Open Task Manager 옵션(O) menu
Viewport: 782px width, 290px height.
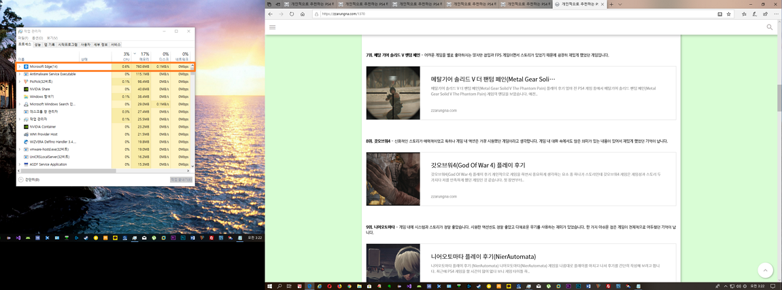(37, 38)
